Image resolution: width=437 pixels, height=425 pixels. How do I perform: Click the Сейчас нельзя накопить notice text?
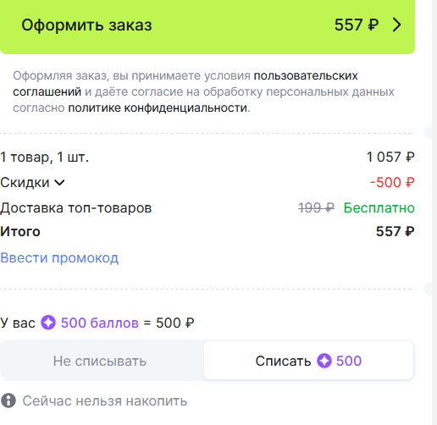[105, 400]
